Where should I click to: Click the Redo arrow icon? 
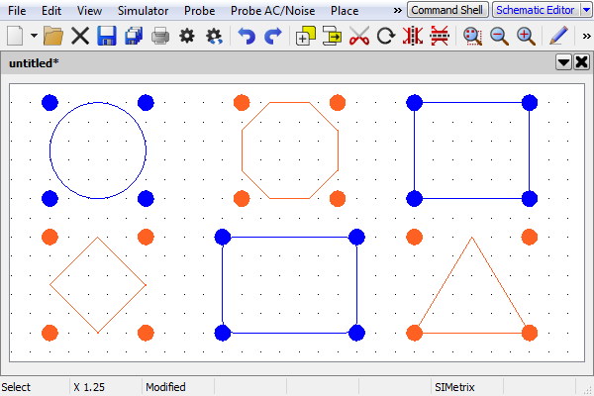click(x=273, y=37)
